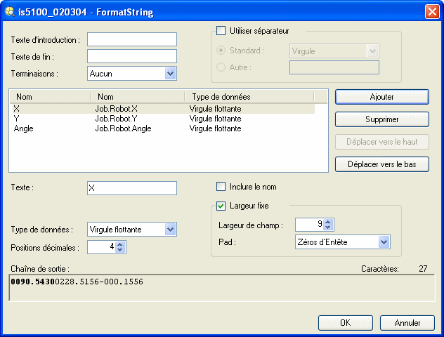The width and height of the screenshot is (444, 337).
Task: Click the Texte d'introduction input field
Action: pyautogui.click(x=131, y=39)
